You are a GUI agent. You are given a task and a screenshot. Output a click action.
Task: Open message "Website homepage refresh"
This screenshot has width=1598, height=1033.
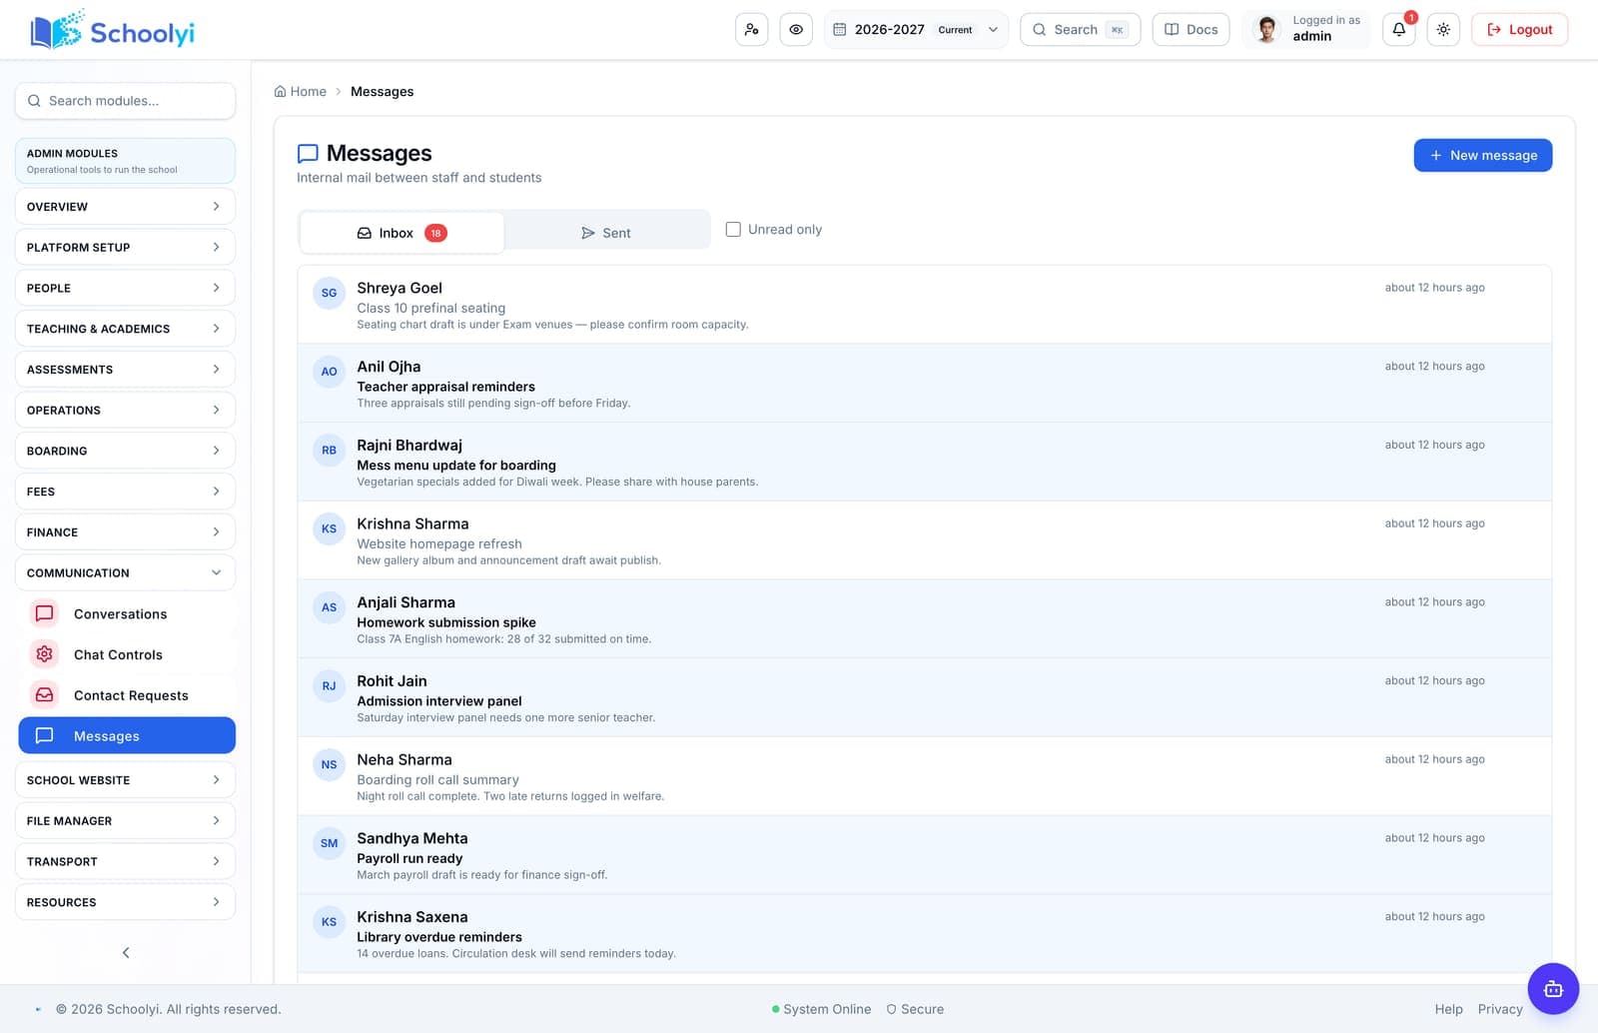pos(924,540)
